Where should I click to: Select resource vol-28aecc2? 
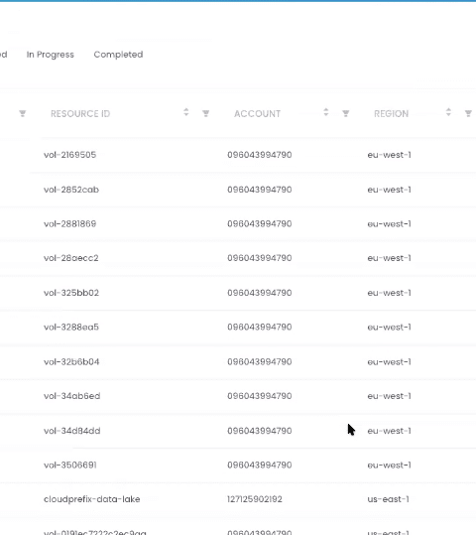71,258
